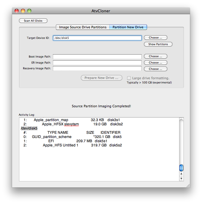Switch to Image Source Drive Partitions tab
The height and width of the screenshot is (204, 202).
[x=82, y=27]
